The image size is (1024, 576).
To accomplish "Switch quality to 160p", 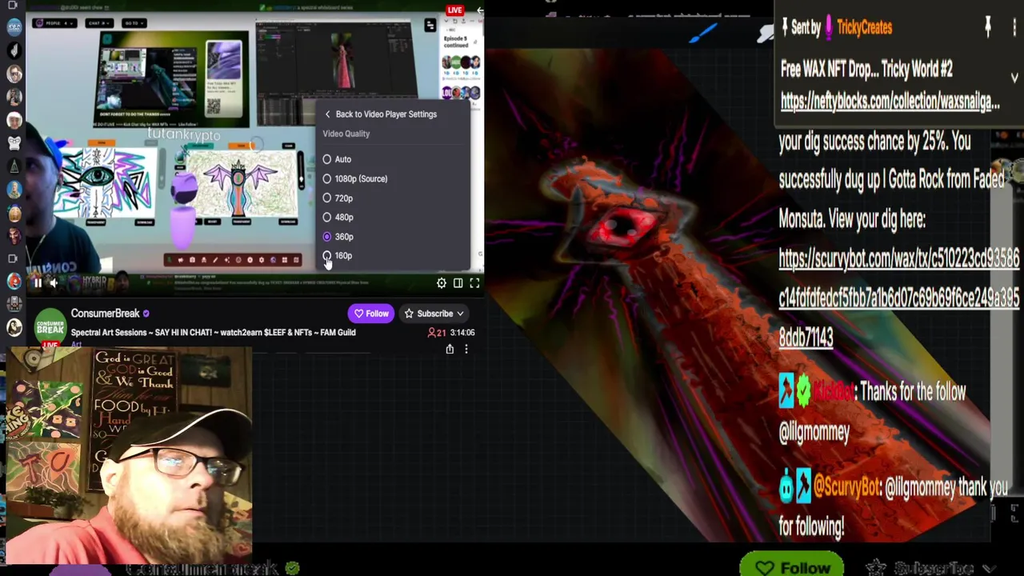I will pos(338,255).
